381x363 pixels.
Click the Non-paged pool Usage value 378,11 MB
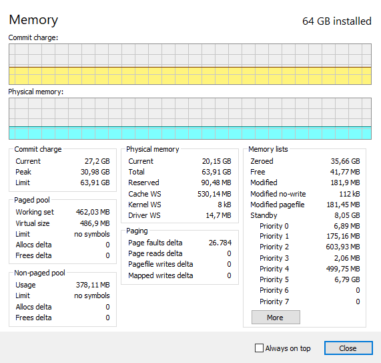click(93, 285)
